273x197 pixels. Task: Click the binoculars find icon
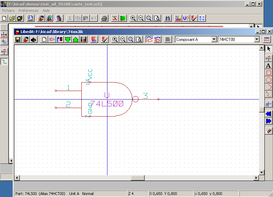click(168, 18)
